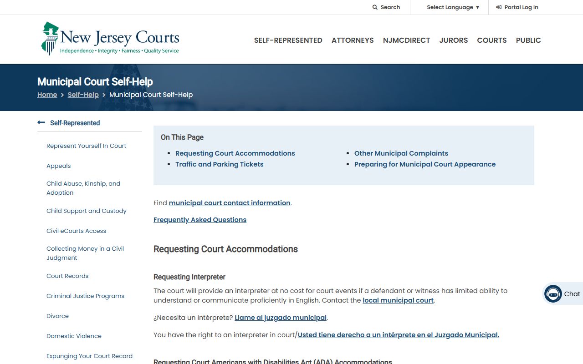Select Expunging Your Court Record in sidebar
The height and width of the screenshot is (364, 583).
(90, 356)
